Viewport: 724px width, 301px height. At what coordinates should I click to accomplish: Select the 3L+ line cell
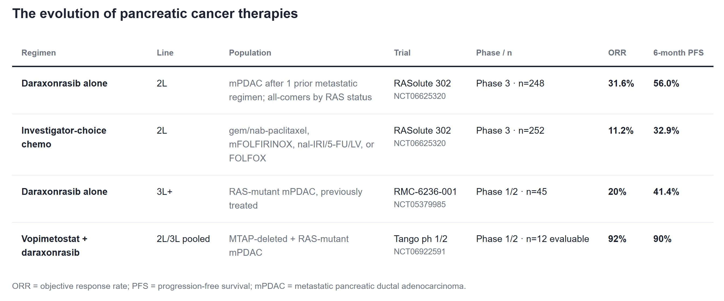point(164,192)
